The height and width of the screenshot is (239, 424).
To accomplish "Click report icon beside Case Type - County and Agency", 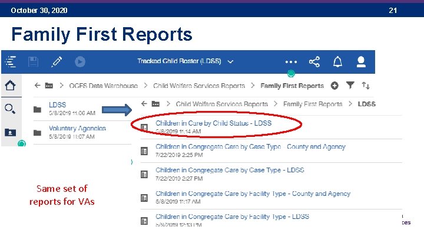I will pos(144,151).
